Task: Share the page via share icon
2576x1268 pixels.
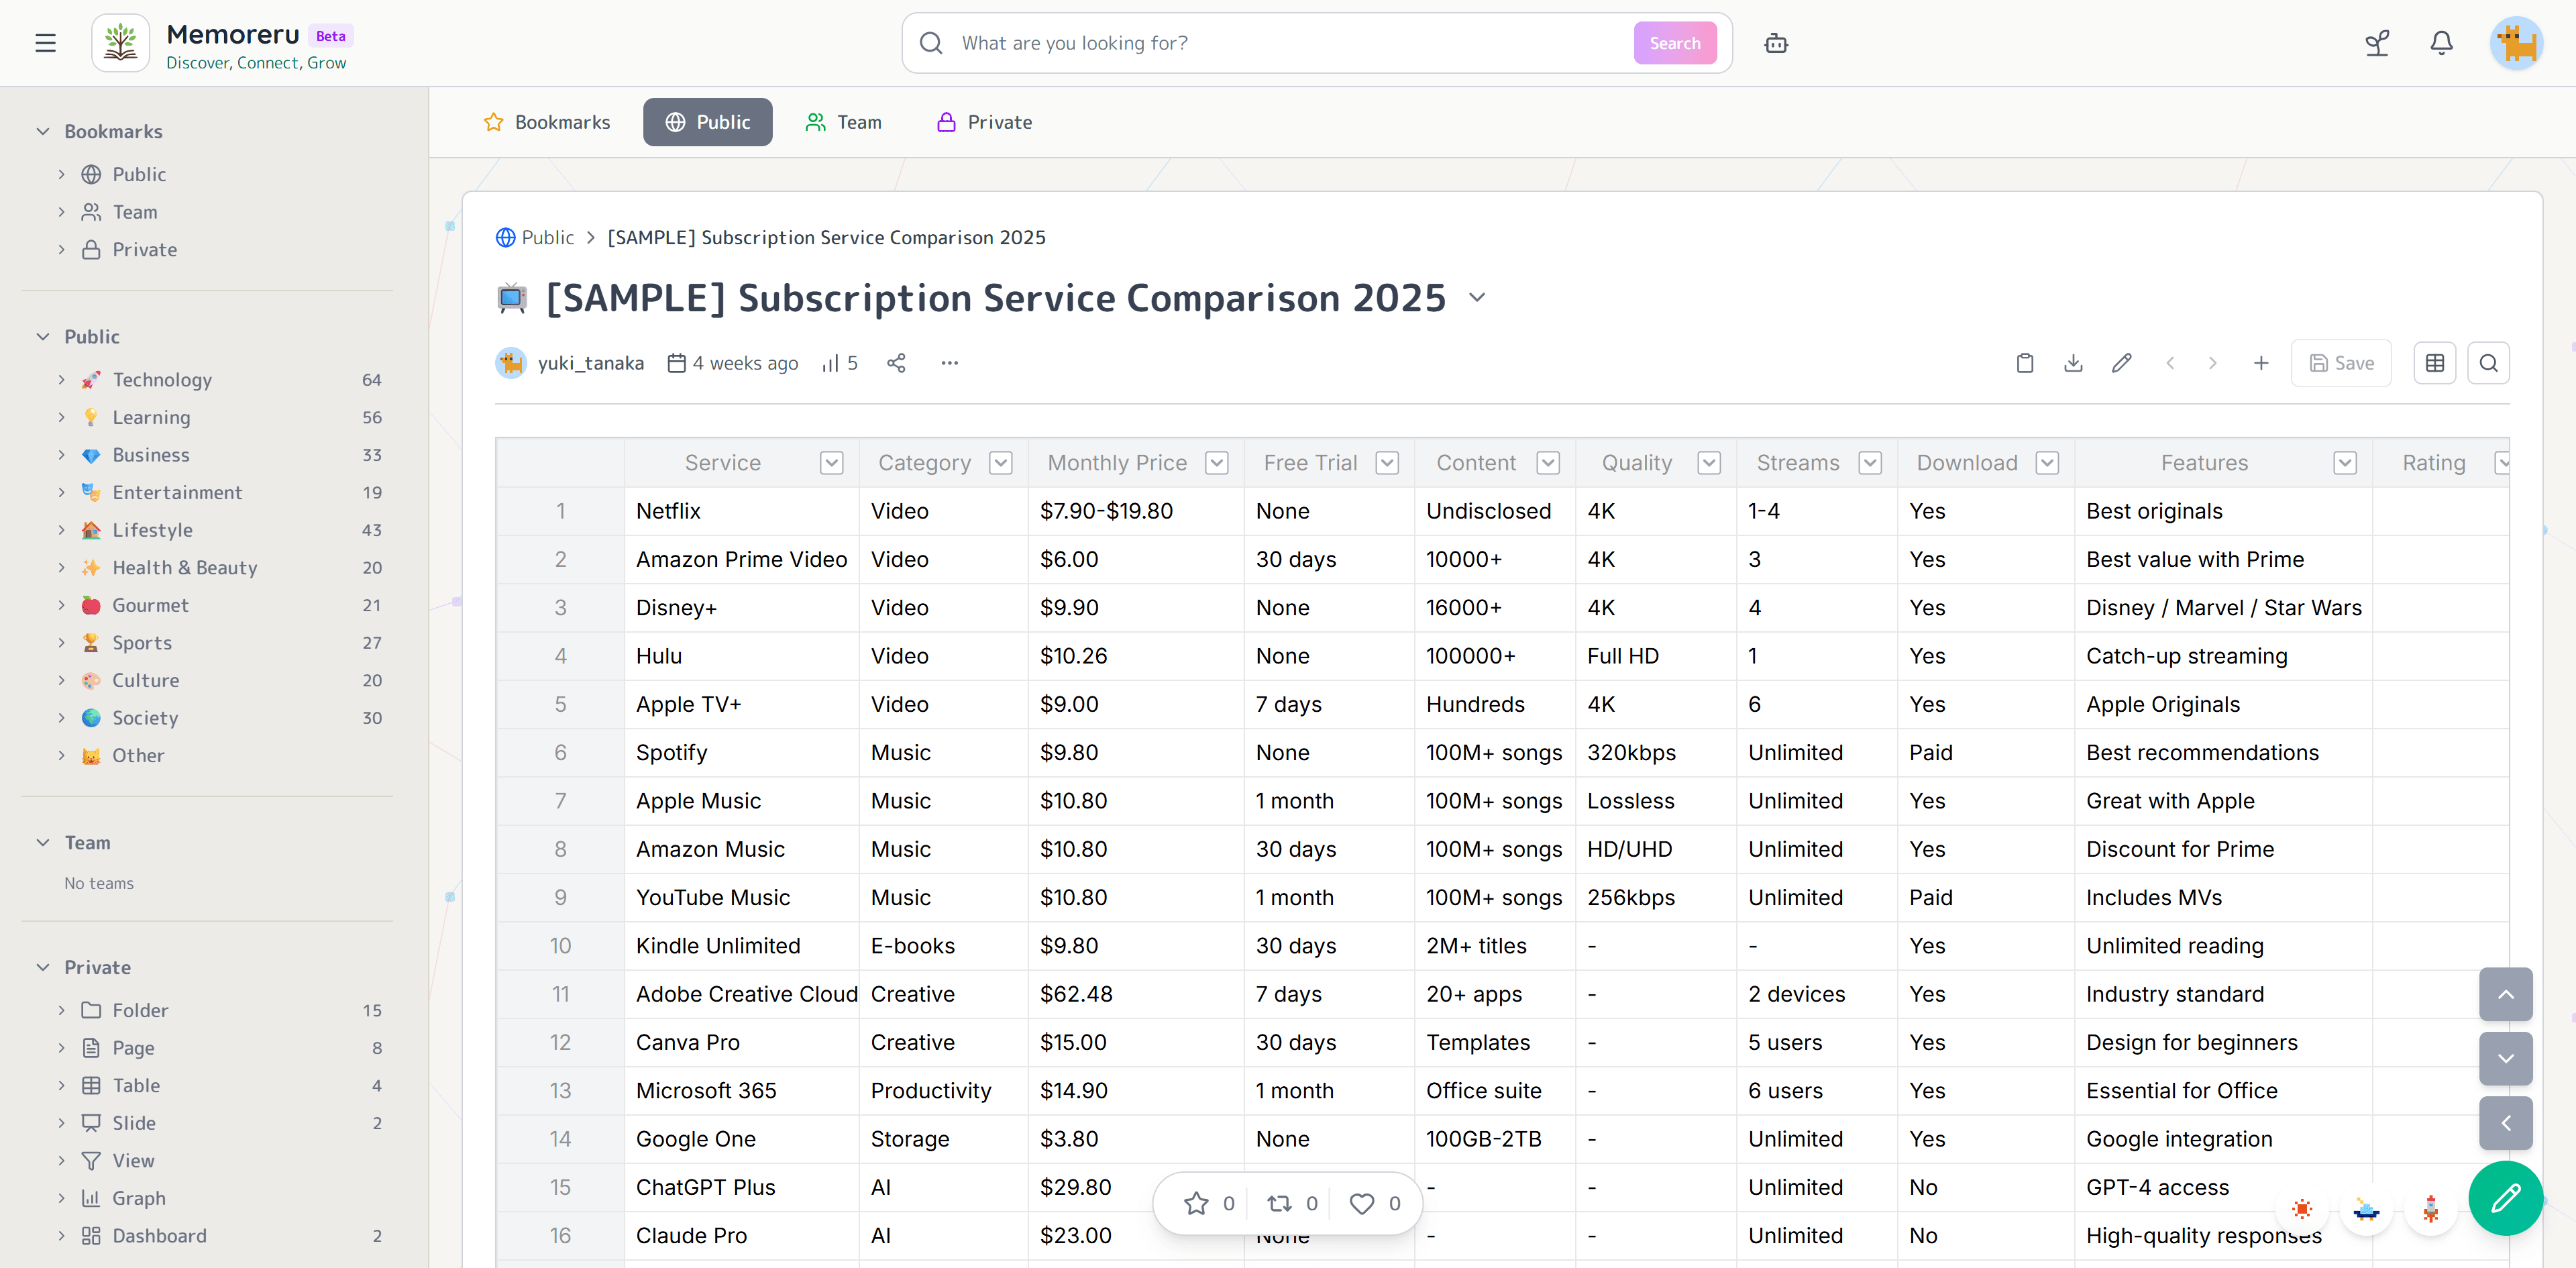Action: [896, 363]
